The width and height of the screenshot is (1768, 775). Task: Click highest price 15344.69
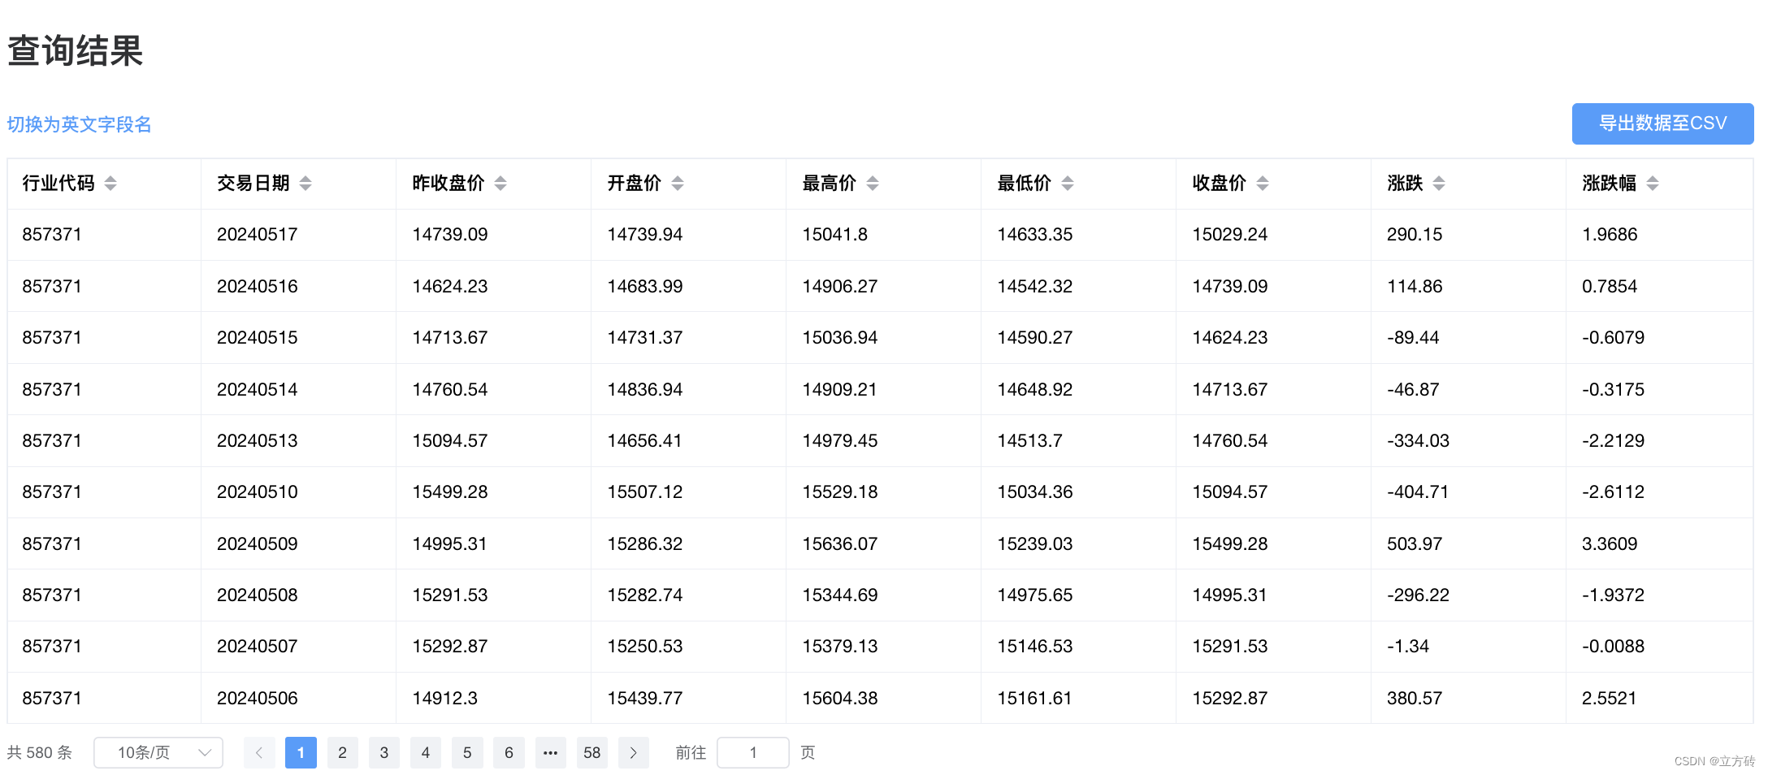pyautogui.click(x=840, y=595)
